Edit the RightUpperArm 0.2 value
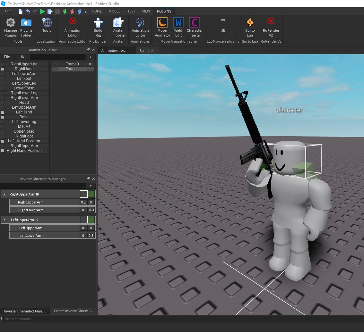The image size is (364, 332). [x=83, y=202]
